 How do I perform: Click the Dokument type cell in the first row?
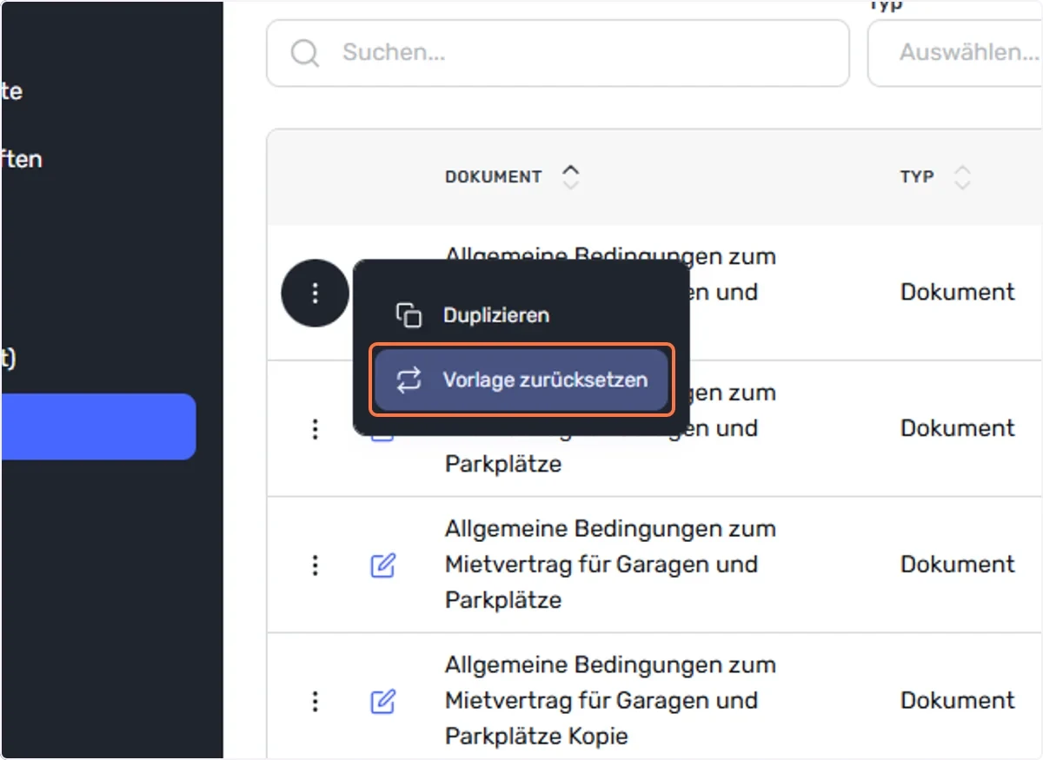[957, 292]
